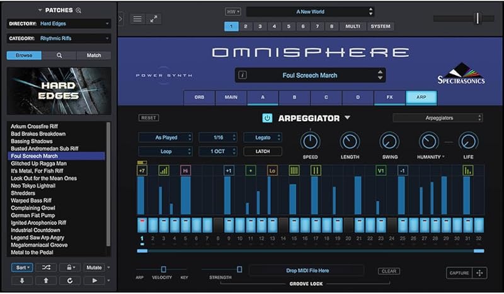Open the 1 OCT range dropdown
Screen dimensions: 504x294
(218, 151)
